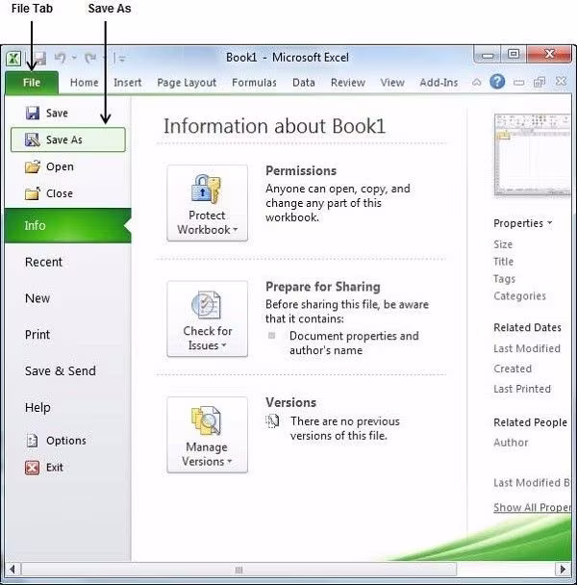The height and width of the screenshot is (585, 577).
Task: Open the Check for Issues dropdown button
Action: pos(208,319)
